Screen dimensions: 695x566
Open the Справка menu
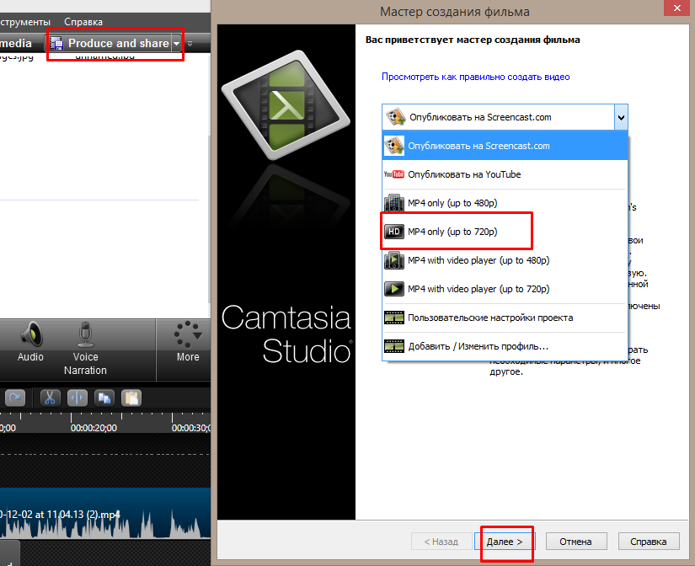(x=83, y=22)
